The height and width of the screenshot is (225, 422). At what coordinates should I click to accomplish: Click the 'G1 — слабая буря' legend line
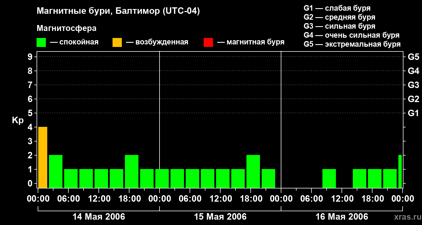click(337, 8)
